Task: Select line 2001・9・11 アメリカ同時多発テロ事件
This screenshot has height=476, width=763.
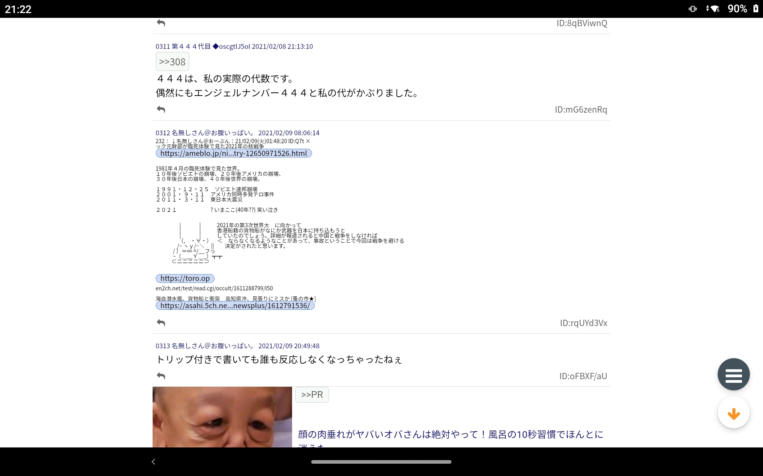Action: [215, 194]
